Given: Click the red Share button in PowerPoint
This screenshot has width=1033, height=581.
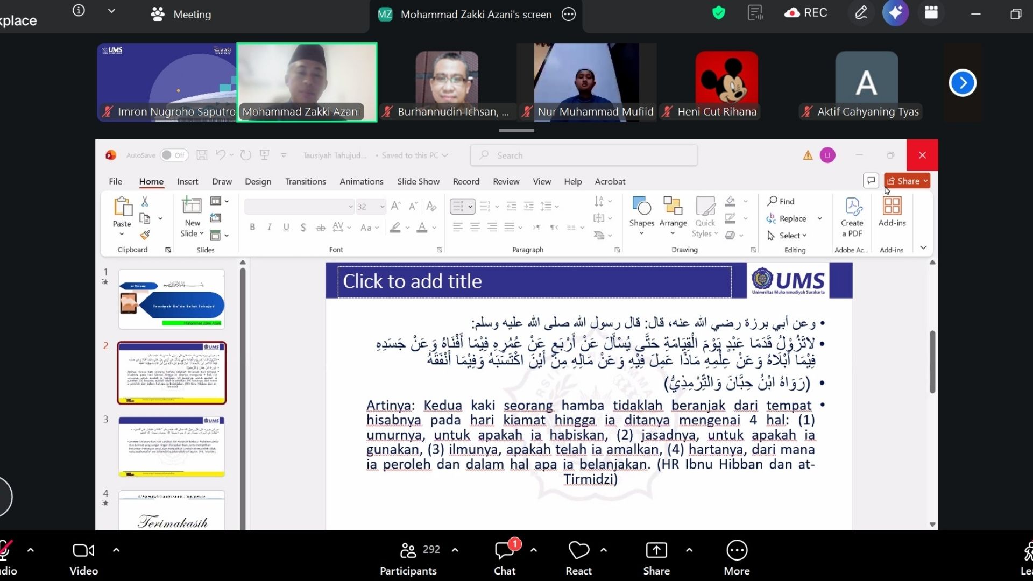Looking at the screenshot, I should [907, 181].
